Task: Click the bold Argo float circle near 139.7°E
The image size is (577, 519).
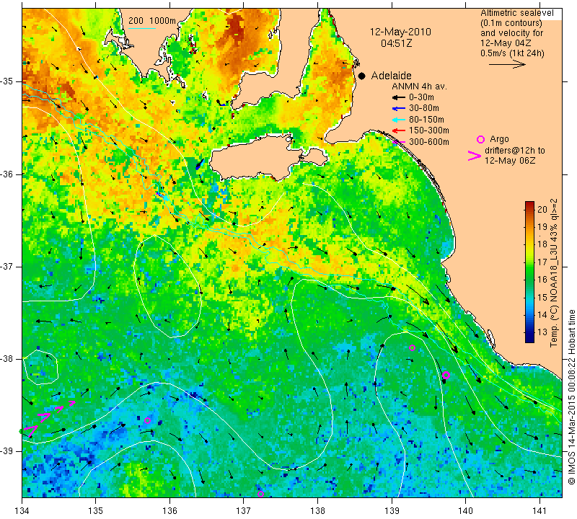Action: pos(446,375)
